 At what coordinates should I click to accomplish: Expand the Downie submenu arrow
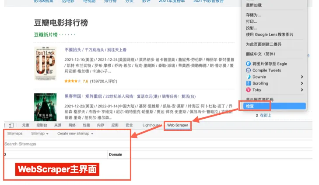302,77
